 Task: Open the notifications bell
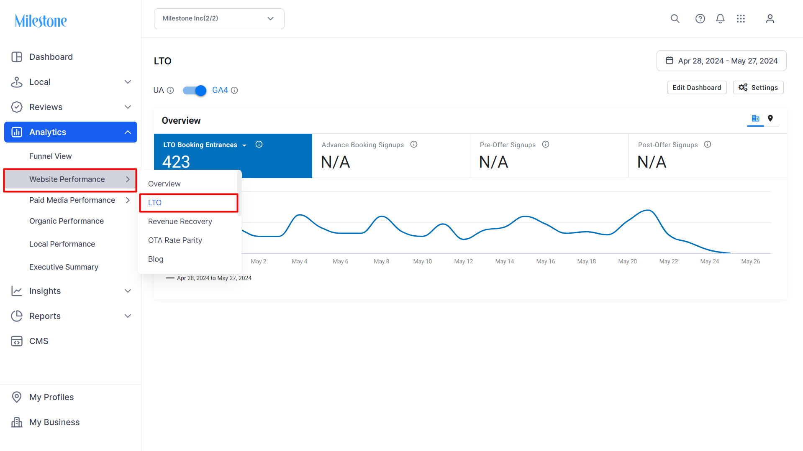point(720,19)
